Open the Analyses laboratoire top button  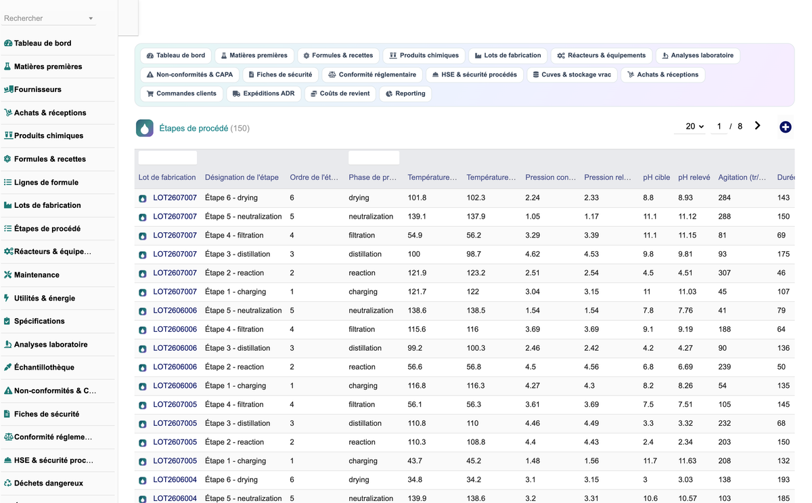point(698,56)
